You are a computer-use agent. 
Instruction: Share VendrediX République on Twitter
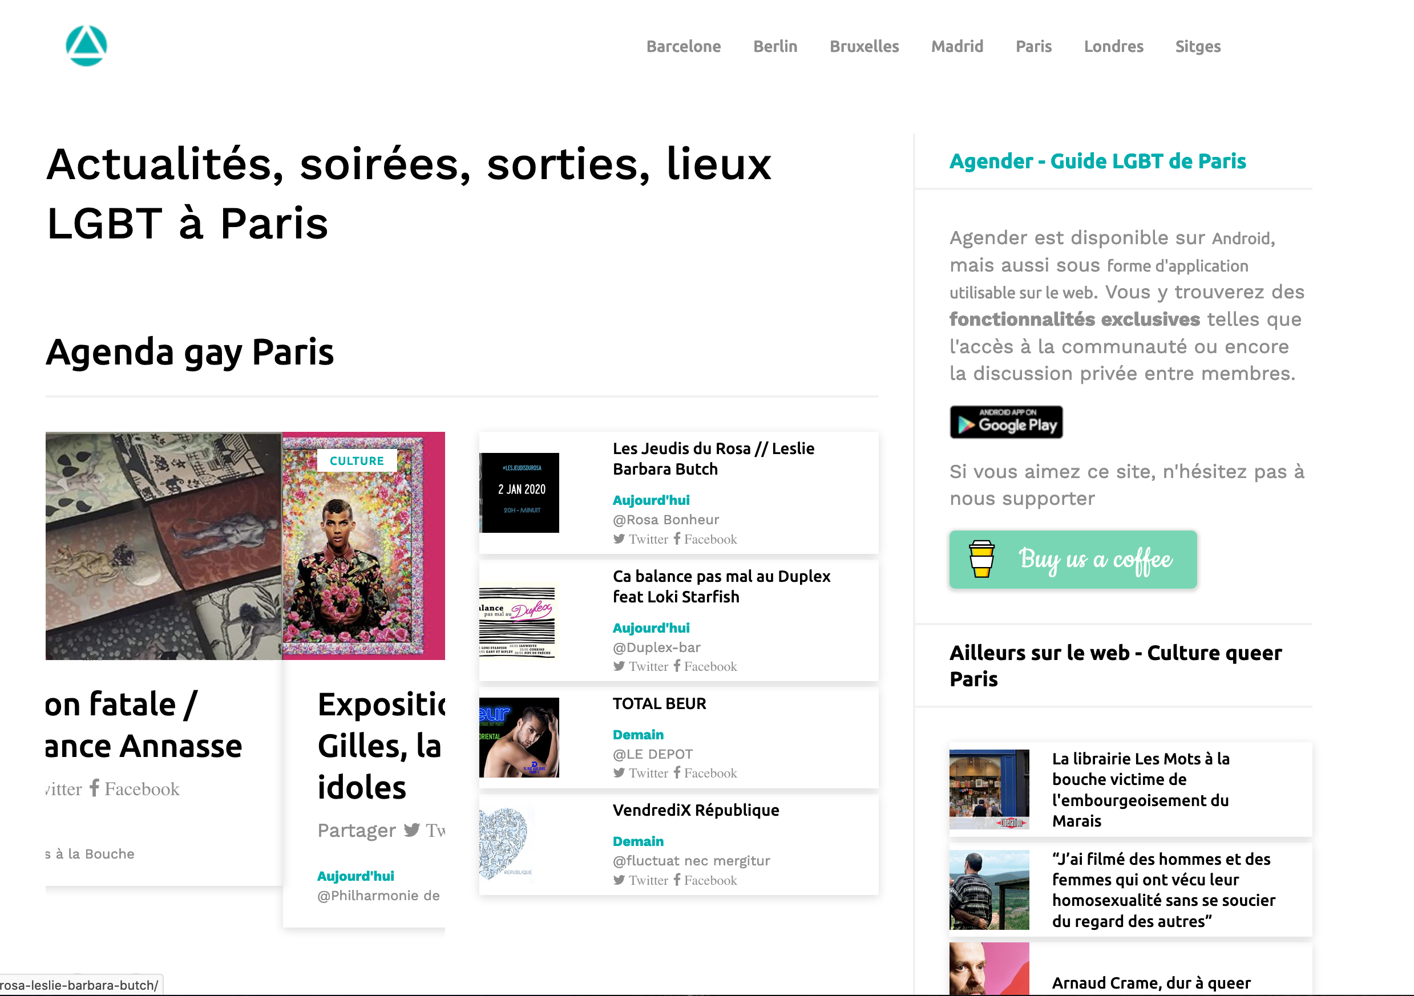(x=641, y=880)
